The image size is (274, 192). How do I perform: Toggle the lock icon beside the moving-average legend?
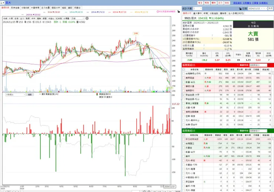pos(178,11)
